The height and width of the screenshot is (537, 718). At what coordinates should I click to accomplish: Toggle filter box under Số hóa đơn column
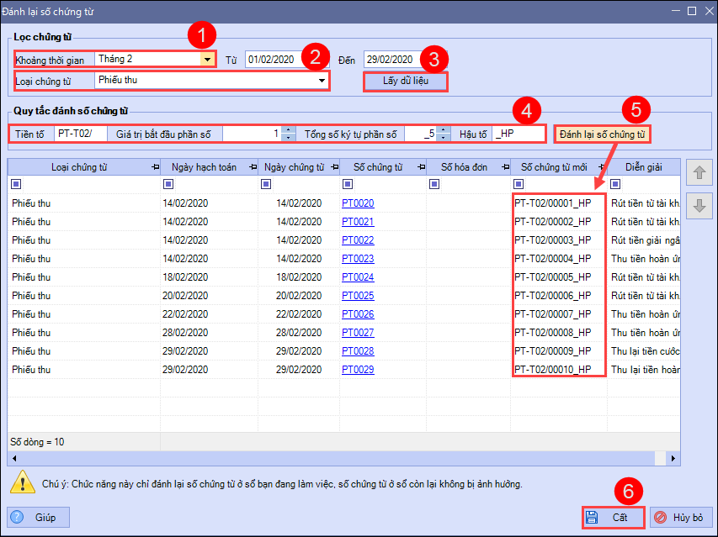(434, 184)
